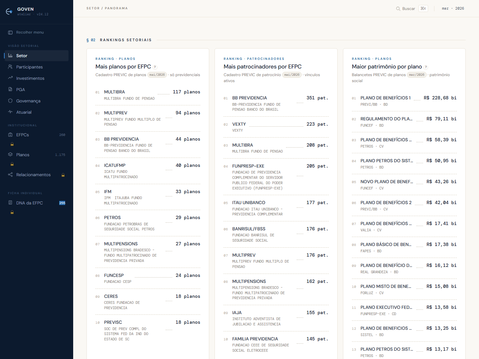Open the 'PLANO BÁSICO DE BEN…' row
The height and width of the screenshot is (359, 479).
[x=404, y=247]
